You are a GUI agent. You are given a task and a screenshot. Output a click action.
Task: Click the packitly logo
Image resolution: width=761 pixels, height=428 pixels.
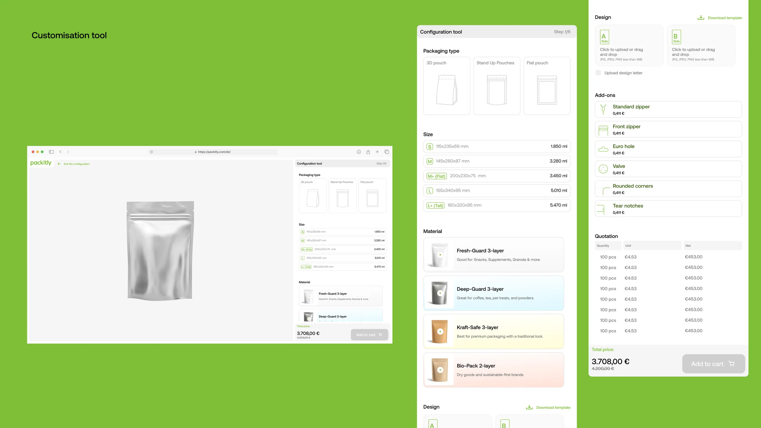(x=41, y=163)
